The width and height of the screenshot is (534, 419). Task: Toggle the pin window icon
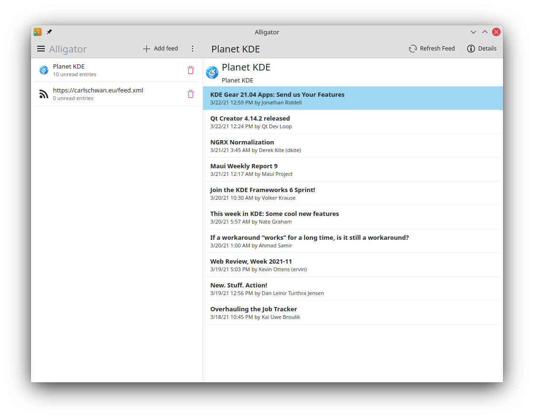click(49, 32)
